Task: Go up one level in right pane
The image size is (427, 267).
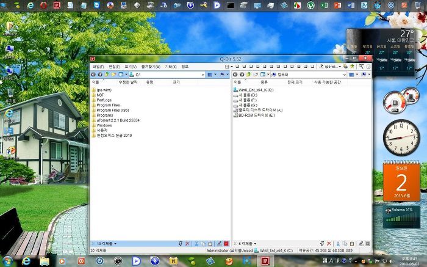Action: 249,75
